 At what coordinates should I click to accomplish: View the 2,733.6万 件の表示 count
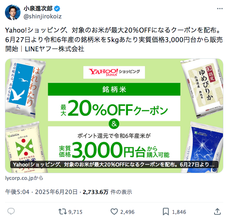click(x=107, y=192)
